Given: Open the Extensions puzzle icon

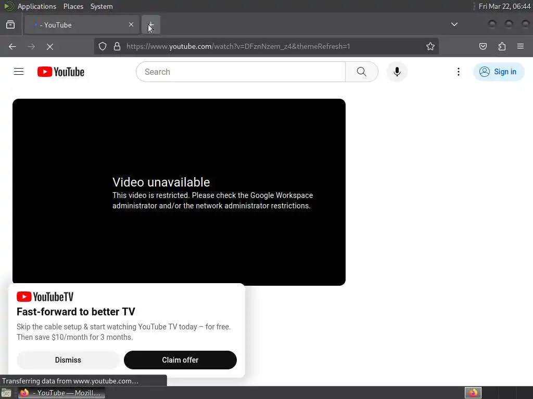Looking at the screenshot, I should click(x=502, y=46).
